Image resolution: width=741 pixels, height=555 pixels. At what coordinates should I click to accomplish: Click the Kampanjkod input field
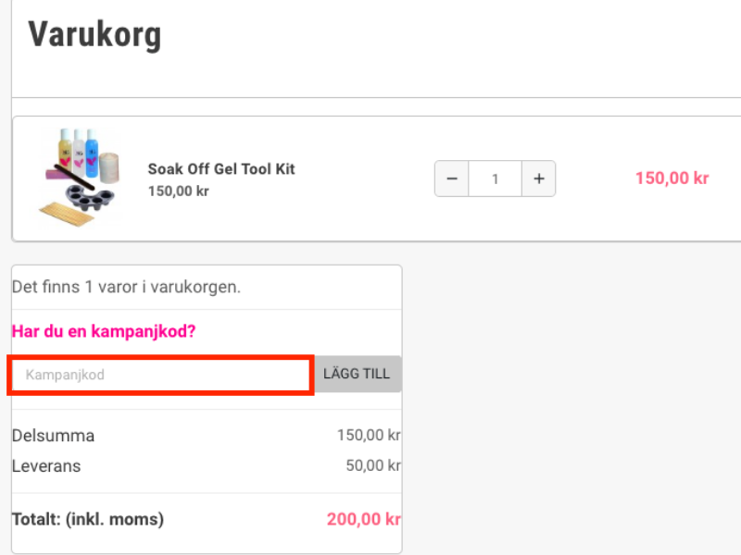pyautogui.click(x=160, y=375)
